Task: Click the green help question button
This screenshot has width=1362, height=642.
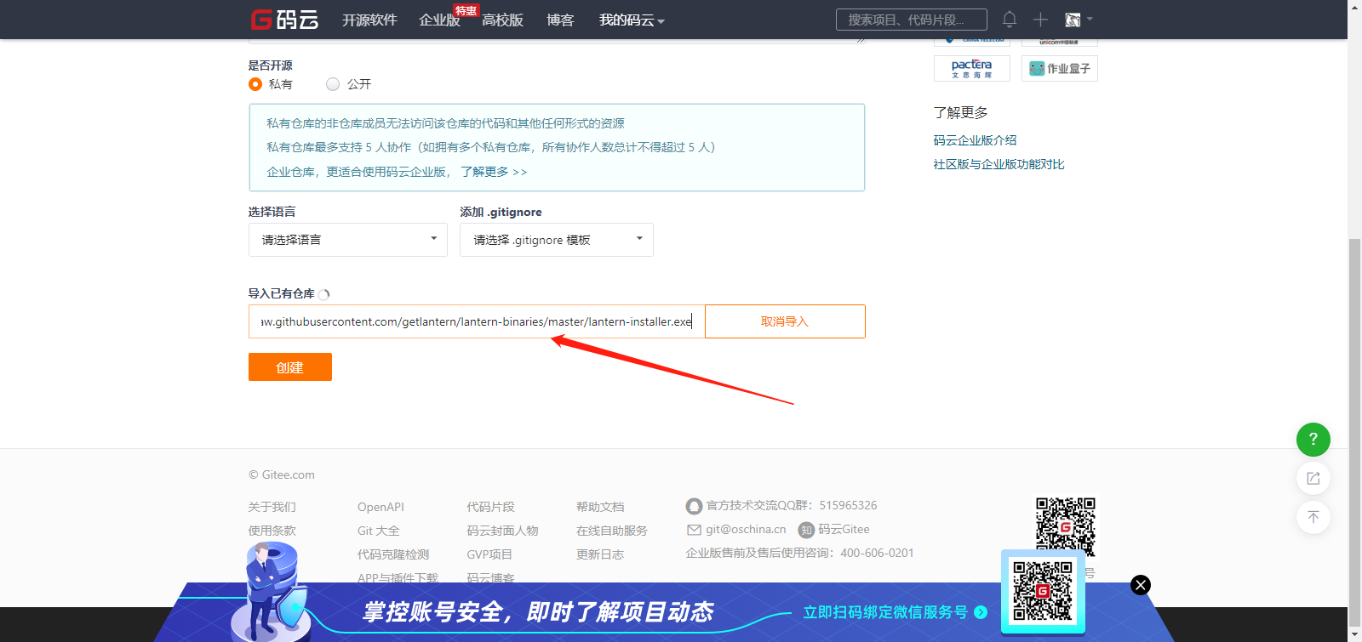Action: point(1313,439)
